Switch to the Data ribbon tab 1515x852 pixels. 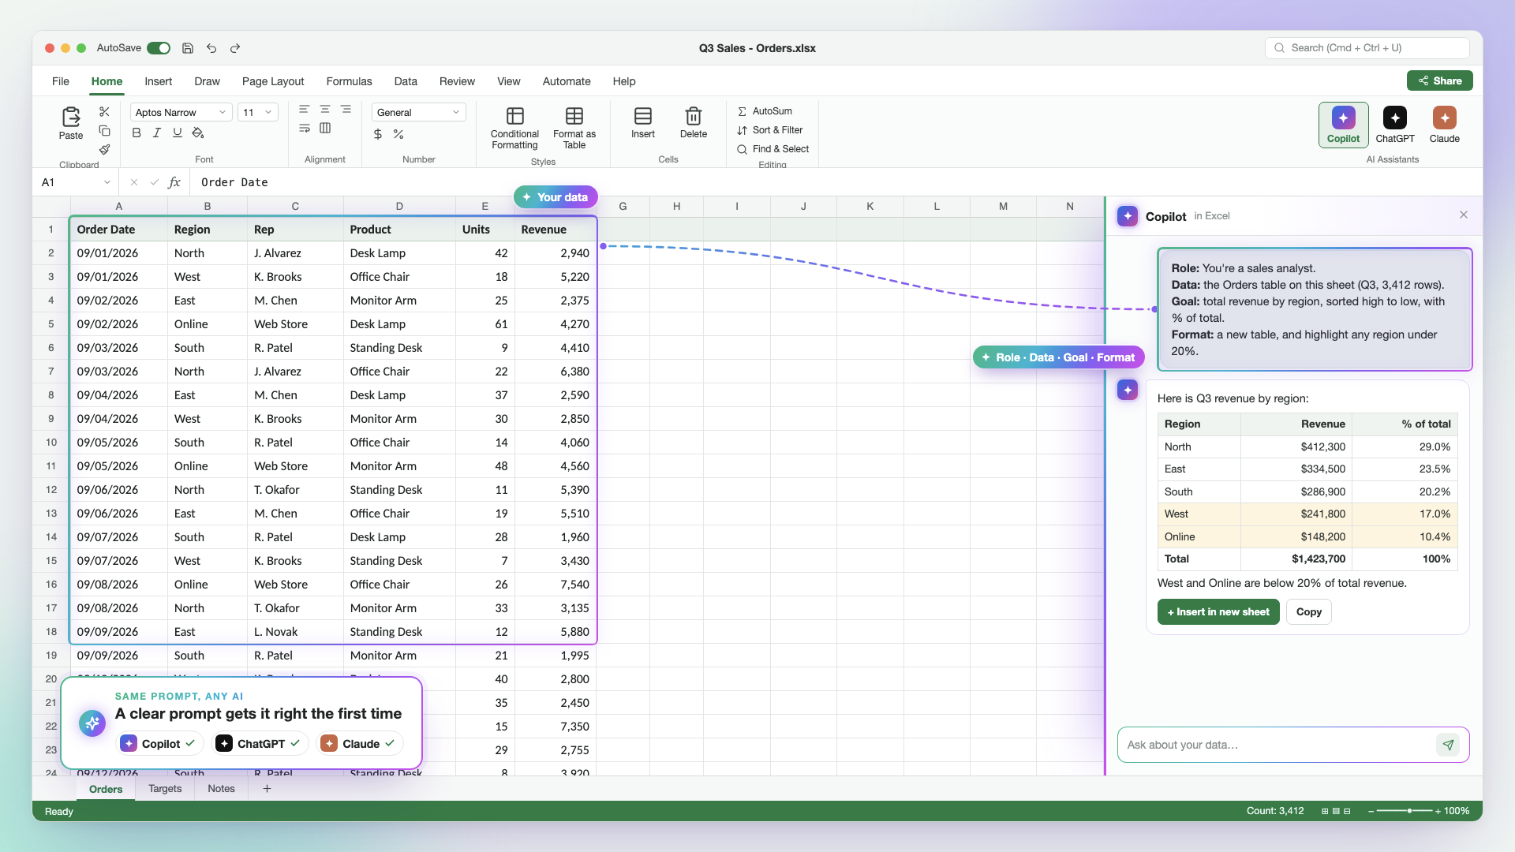pos(406,81)
